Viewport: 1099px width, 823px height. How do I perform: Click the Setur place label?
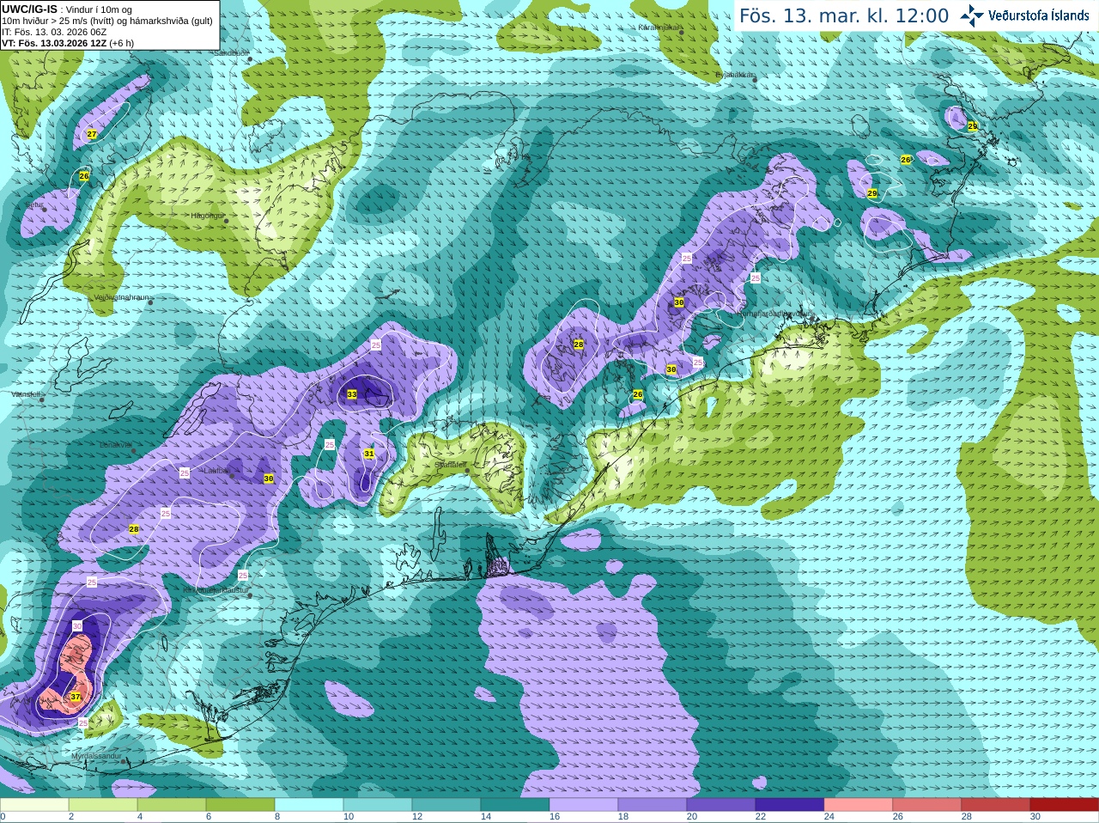coord(33,204)
